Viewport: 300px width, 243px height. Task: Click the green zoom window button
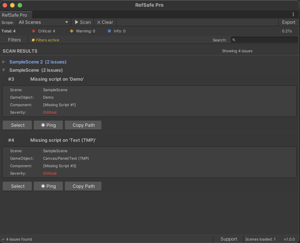(20, 5)
